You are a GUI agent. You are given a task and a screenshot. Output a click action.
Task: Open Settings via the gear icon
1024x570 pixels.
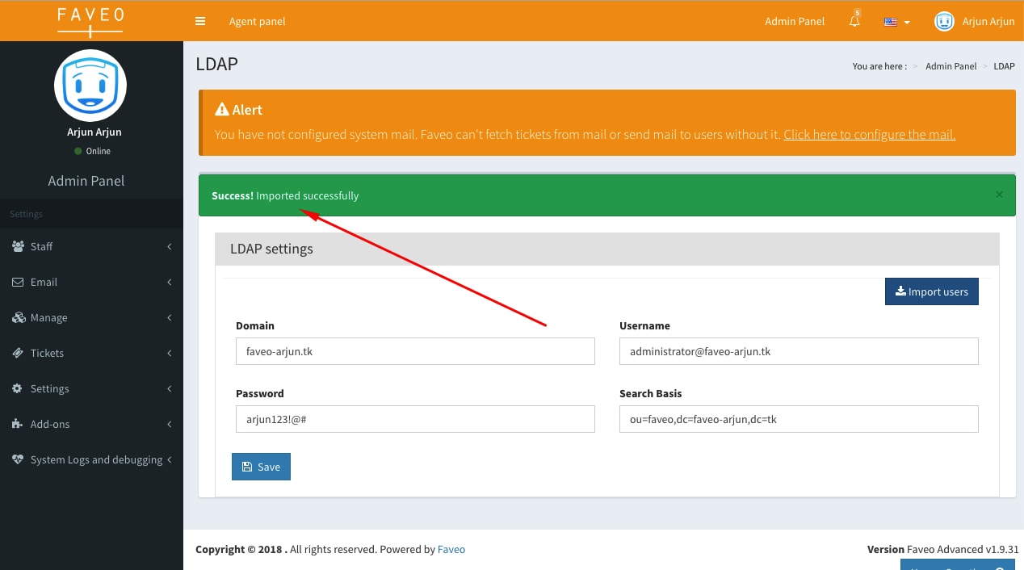point(18,388)
